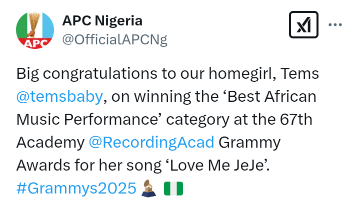This screenshot has width=360, height=206.
Task: Click the APC Nigeria profile avatar
Action: tap(34, 30)
